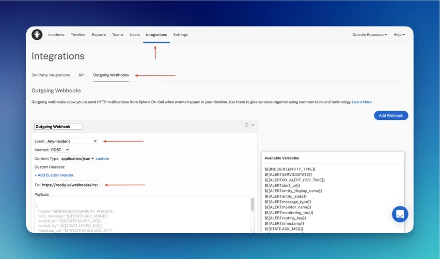The image size is (440, 259).
Task: Edit the Outgoing Webhook name field
Action: 58,127
